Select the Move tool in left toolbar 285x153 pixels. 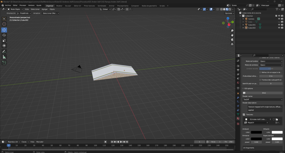(4, 30)
